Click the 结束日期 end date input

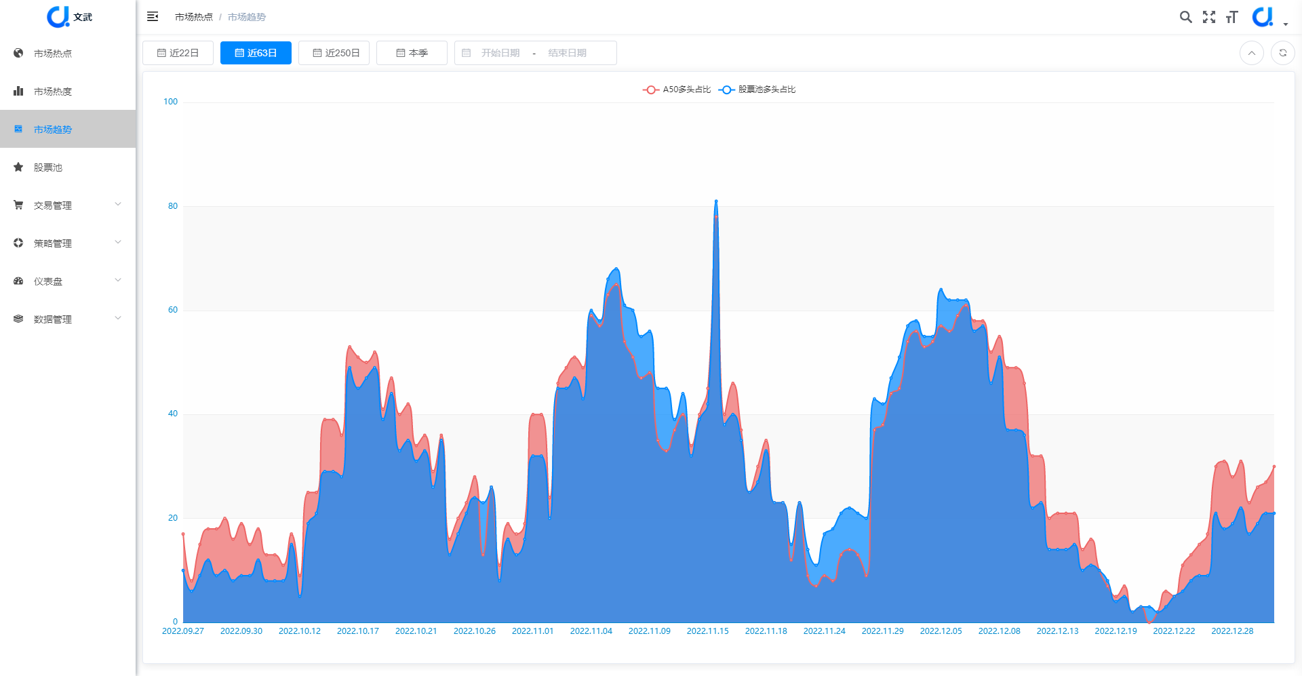point(567,53)
